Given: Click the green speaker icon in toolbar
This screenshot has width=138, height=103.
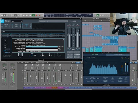Looking at the screenshot, I should (x=98, y=15).
